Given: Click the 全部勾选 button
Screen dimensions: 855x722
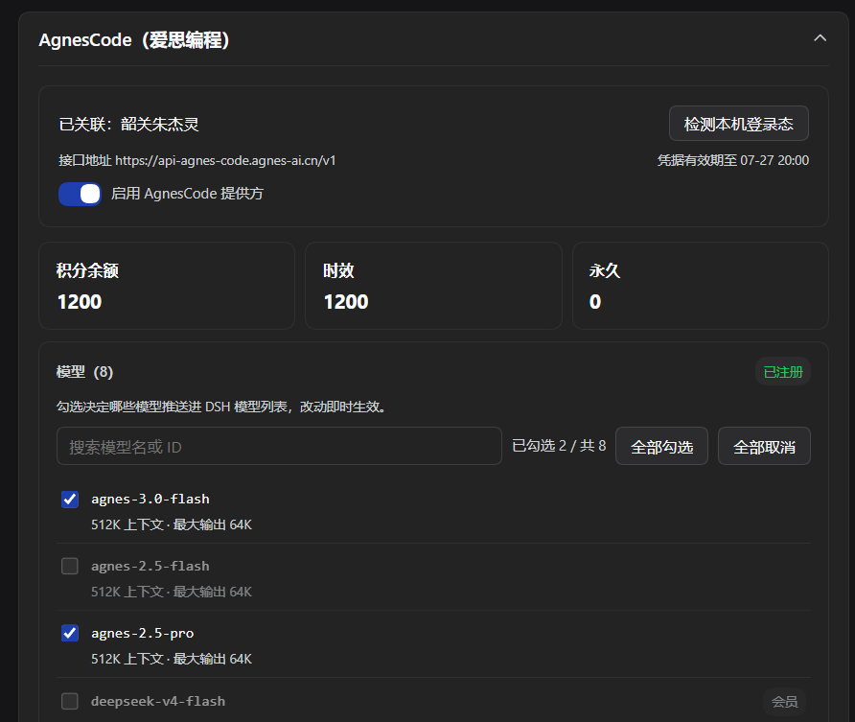Looking at the screenshot, I should click(x=661, y=447).
